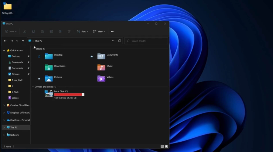Image resolution: width=273 pixels, height=152 pixels.
Task: Open the address bar history dropdown
Action: pyautogui.click(x=113, y=41)
